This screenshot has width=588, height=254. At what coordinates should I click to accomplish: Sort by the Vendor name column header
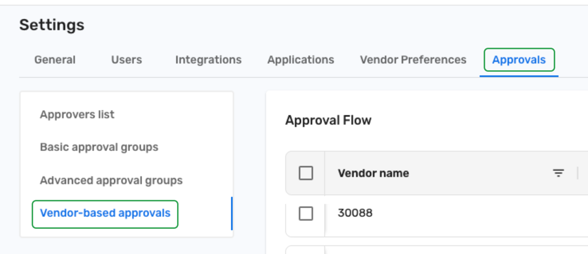(x=373, y=173)
